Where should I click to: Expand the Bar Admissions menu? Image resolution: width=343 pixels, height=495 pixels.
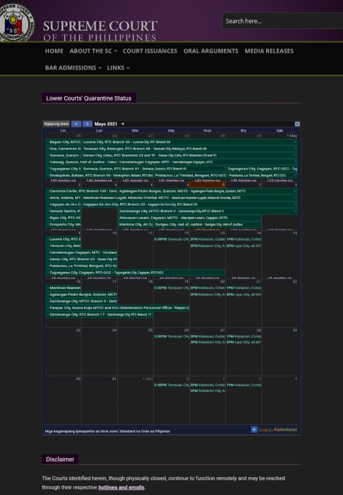click(x=73, y=68)
